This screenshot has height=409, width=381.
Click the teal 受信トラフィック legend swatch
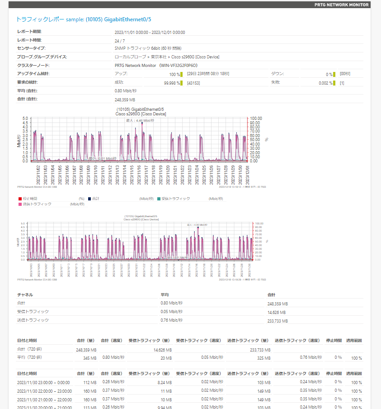pos(159,199)
